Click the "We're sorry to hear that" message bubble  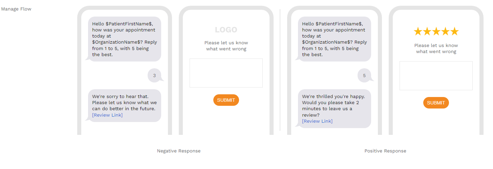pos(124,105)
